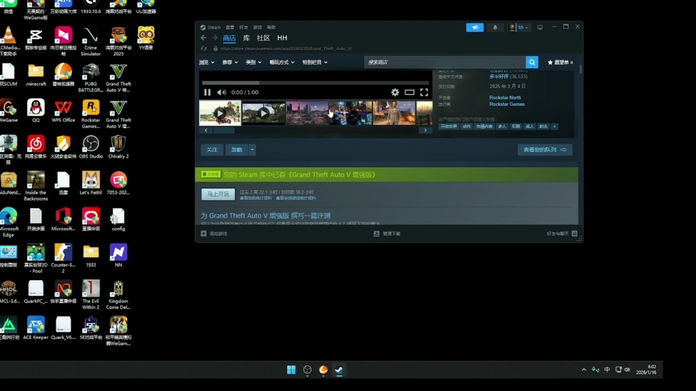Open the 社区 community tab
The image size is (696, 391).
(263, 38)
